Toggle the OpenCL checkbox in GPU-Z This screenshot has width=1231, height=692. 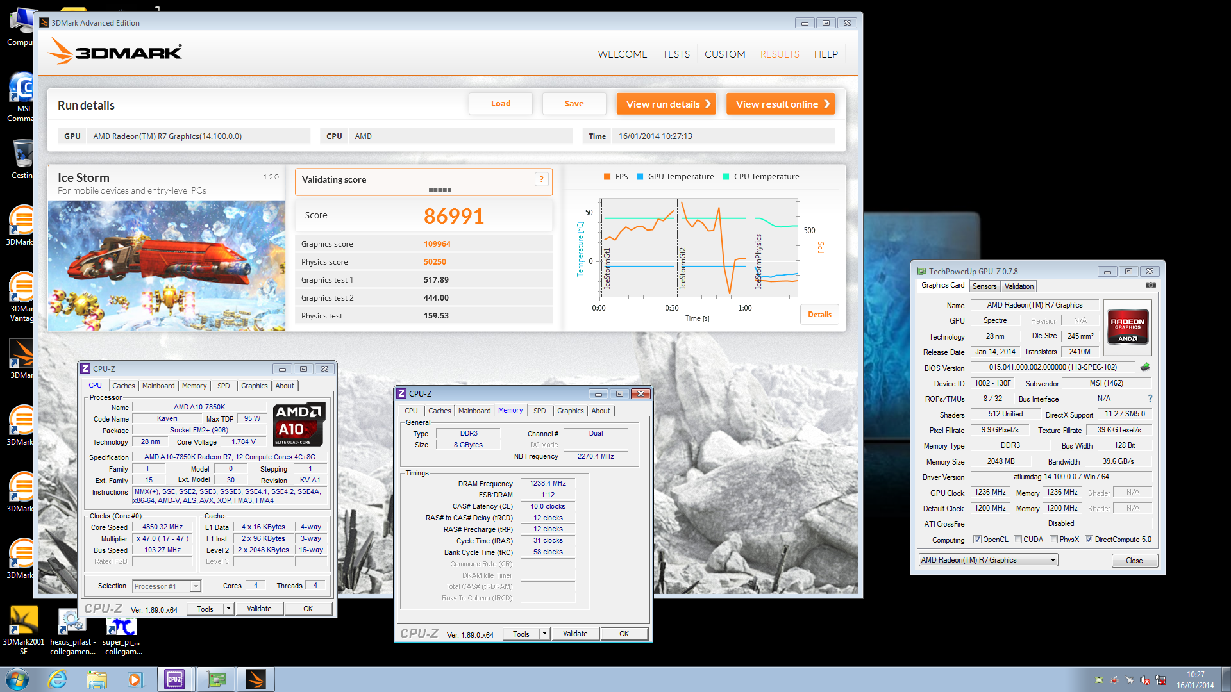[977, 540]
